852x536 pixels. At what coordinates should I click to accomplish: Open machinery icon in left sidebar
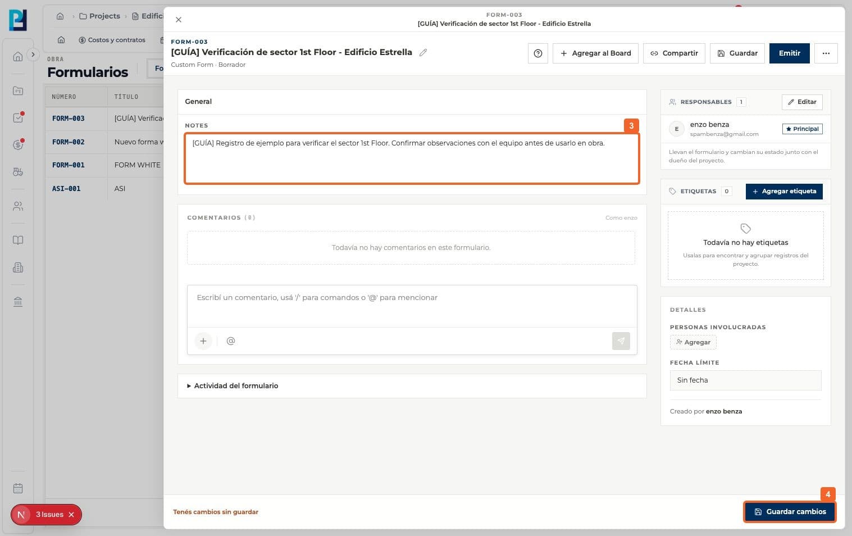[x=18, y=172]
